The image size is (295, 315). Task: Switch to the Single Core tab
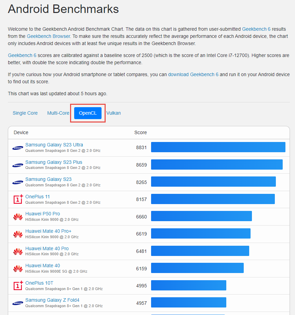tap(25, 113)
